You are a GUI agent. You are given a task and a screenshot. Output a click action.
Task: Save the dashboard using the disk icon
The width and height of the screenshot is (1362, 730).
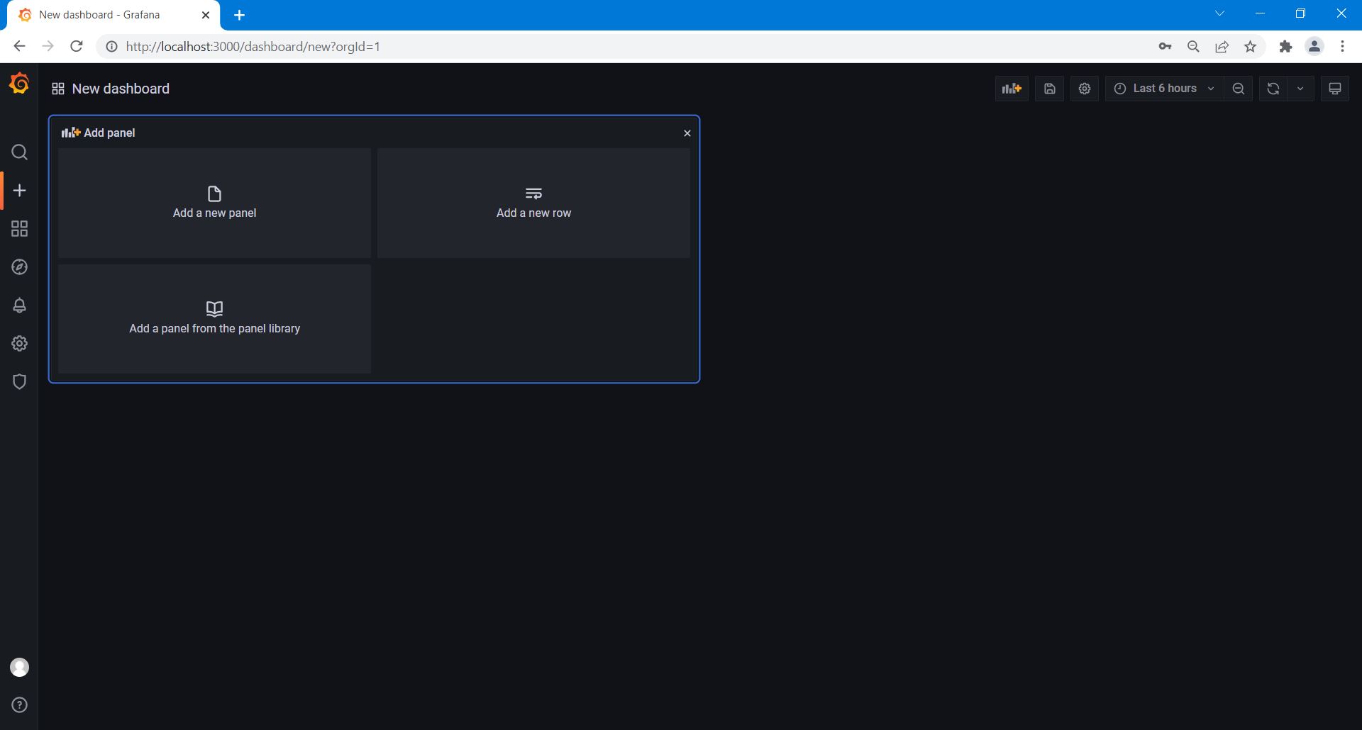1049,89
